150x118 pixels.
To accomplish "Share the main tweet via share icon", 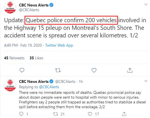I will pos(130,70).
